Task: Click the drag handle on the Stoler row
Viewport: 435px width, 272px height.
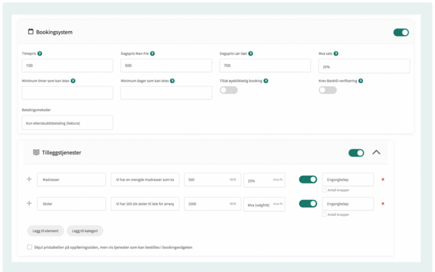Action: click(x=29, y=204)
